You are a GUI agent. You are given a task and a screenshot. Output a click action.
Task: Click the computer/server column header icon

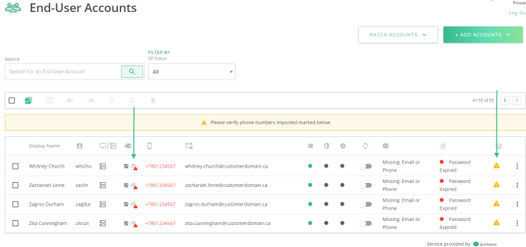(108, 146)
